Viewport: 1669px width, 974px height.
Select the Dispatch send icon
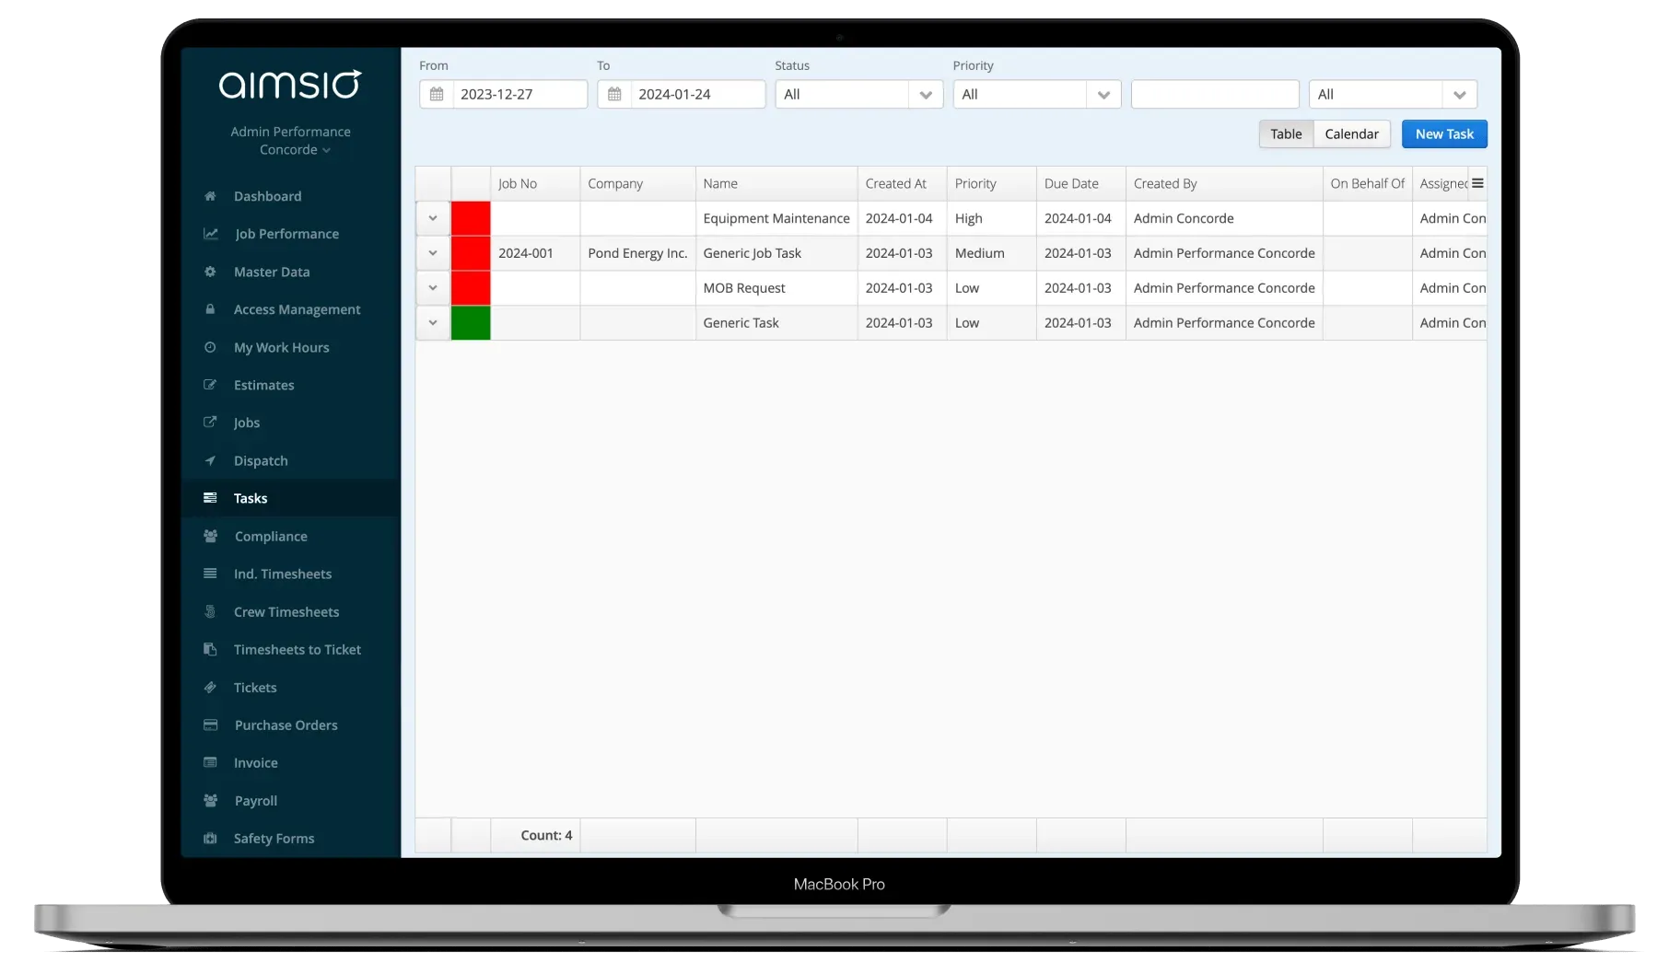[x=211, y=460]
